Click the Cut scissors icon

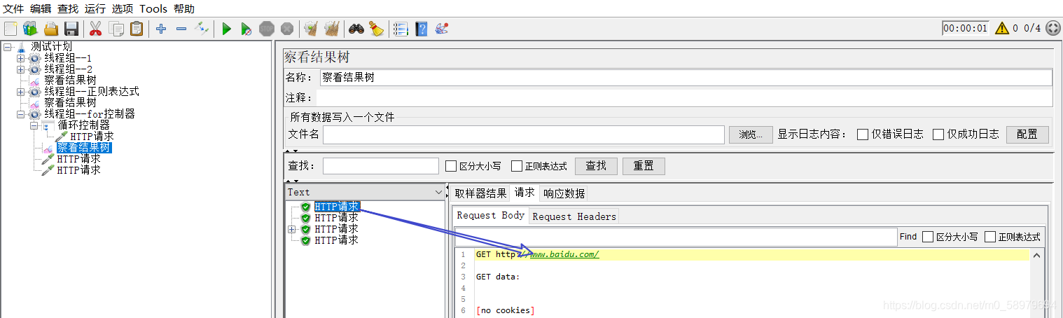96,29
